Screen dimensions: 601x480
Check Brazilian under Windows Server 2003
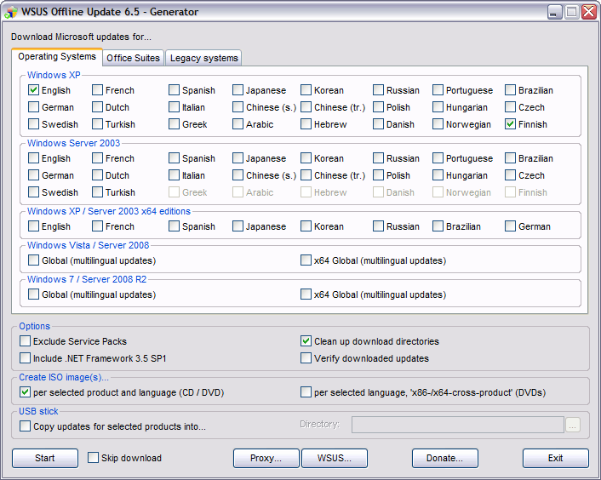click(x=510, y=158)
